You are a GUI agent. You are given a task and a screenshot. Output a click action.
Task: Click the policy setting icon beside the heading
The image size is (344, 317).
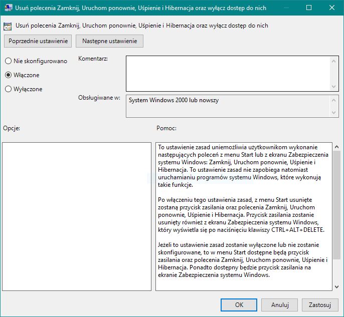[x=8, y=27]
